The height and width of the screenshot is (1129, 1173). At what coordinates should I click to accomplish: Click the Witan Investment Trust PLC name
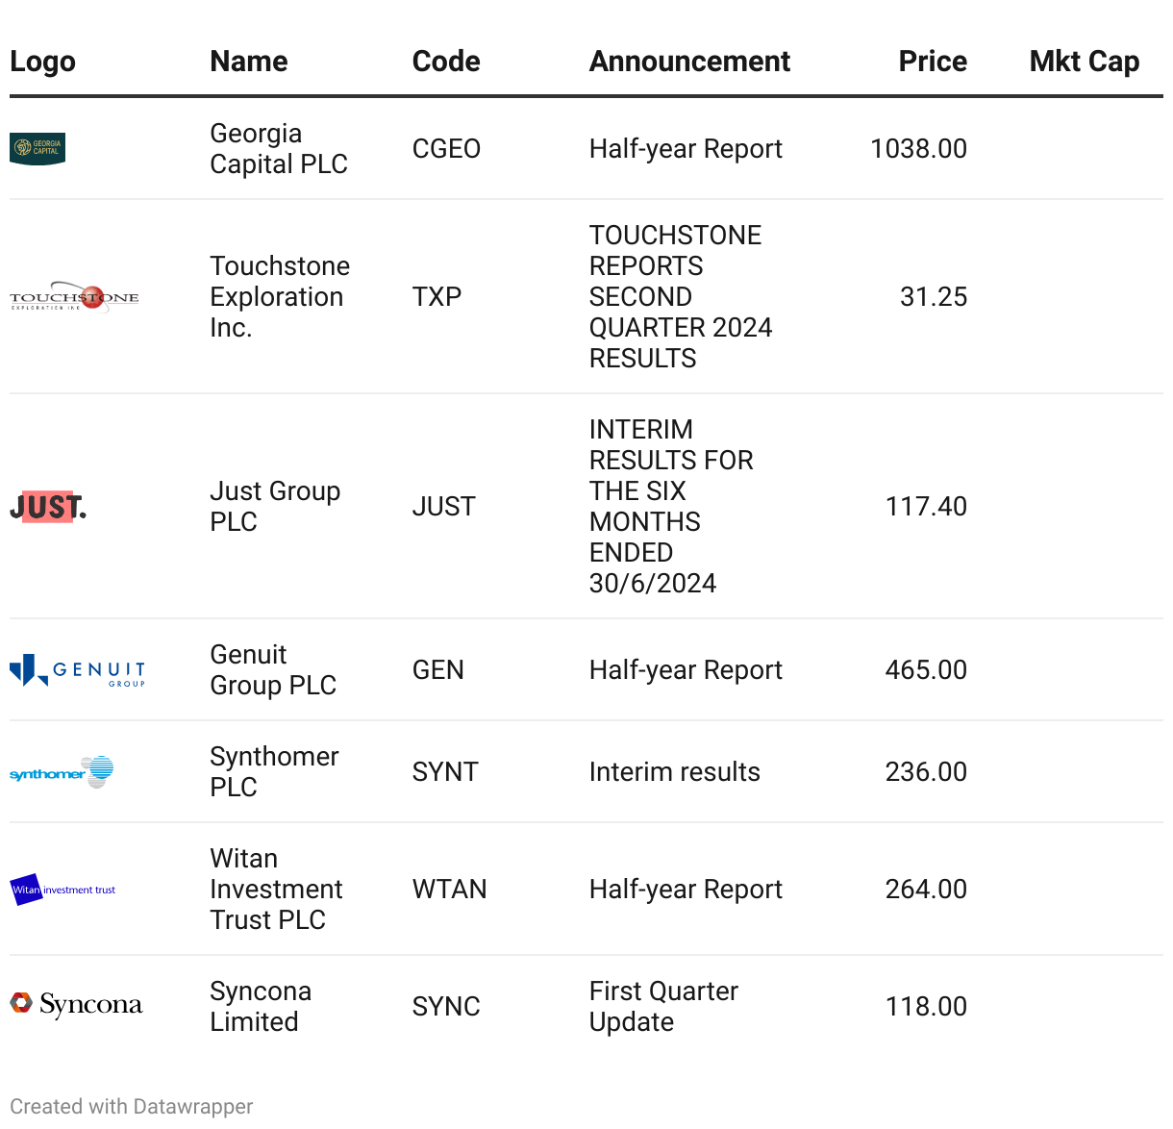coord(276,890)
